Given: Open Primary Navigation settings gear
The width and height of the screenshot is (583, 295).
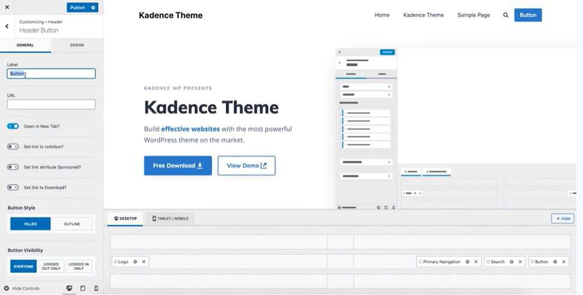Looking at the screenshot, I should point(467,262).
